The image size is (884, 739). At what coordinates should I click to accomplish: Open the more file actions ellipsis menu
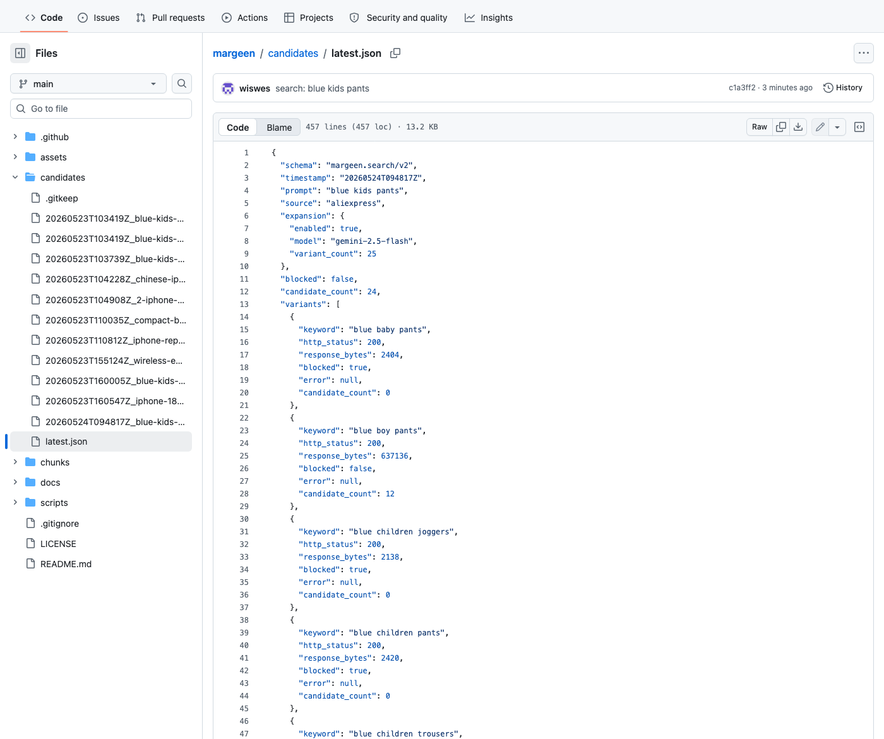864,53
